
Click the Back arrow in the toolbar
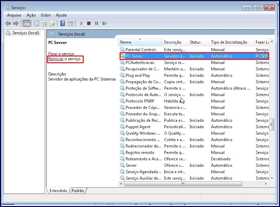8,23
